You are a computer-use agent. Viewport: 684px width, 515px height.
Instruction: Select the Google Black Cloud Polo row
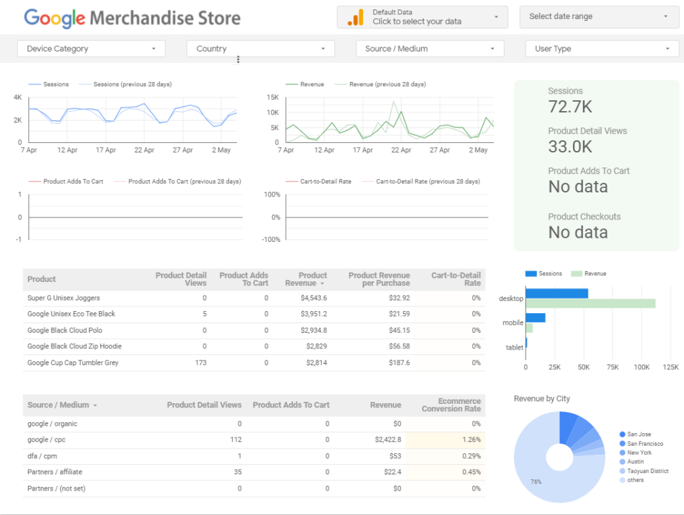254,331
